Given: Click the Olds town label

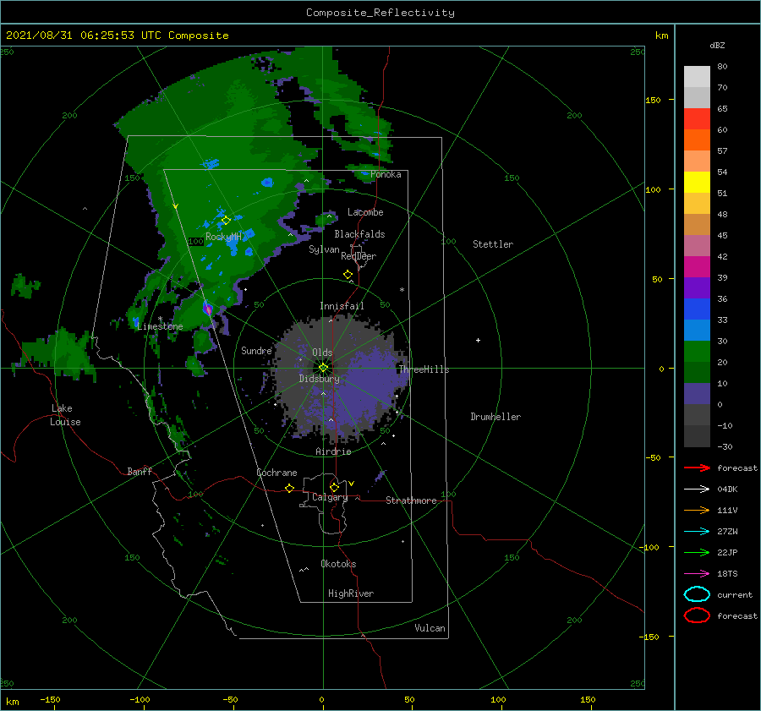Looking at the screenshot, I should pos(322,353).
